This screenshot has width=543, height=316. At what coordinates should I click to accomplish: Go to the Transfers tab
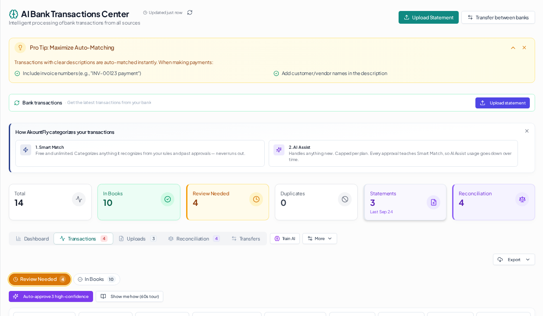[246, 239]
